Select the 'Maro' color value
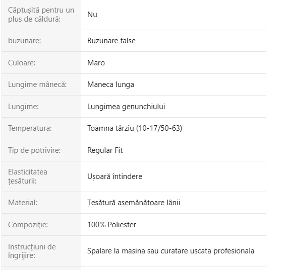The image size is (289, 270). pos(96,63)
